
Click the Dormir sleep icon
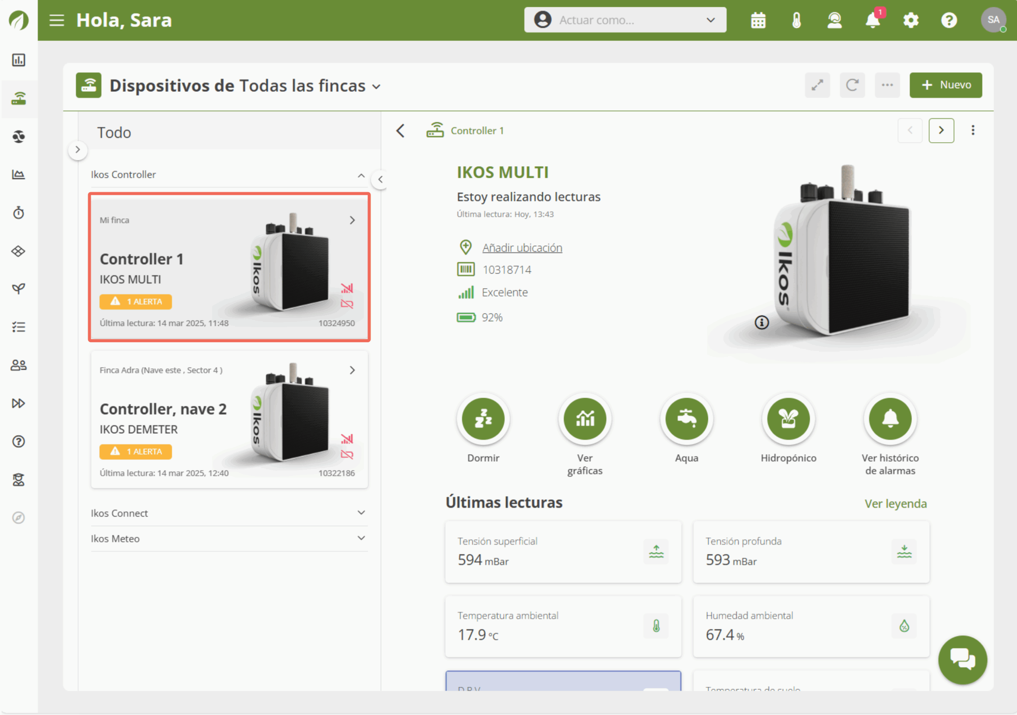[x=483, y=418]
